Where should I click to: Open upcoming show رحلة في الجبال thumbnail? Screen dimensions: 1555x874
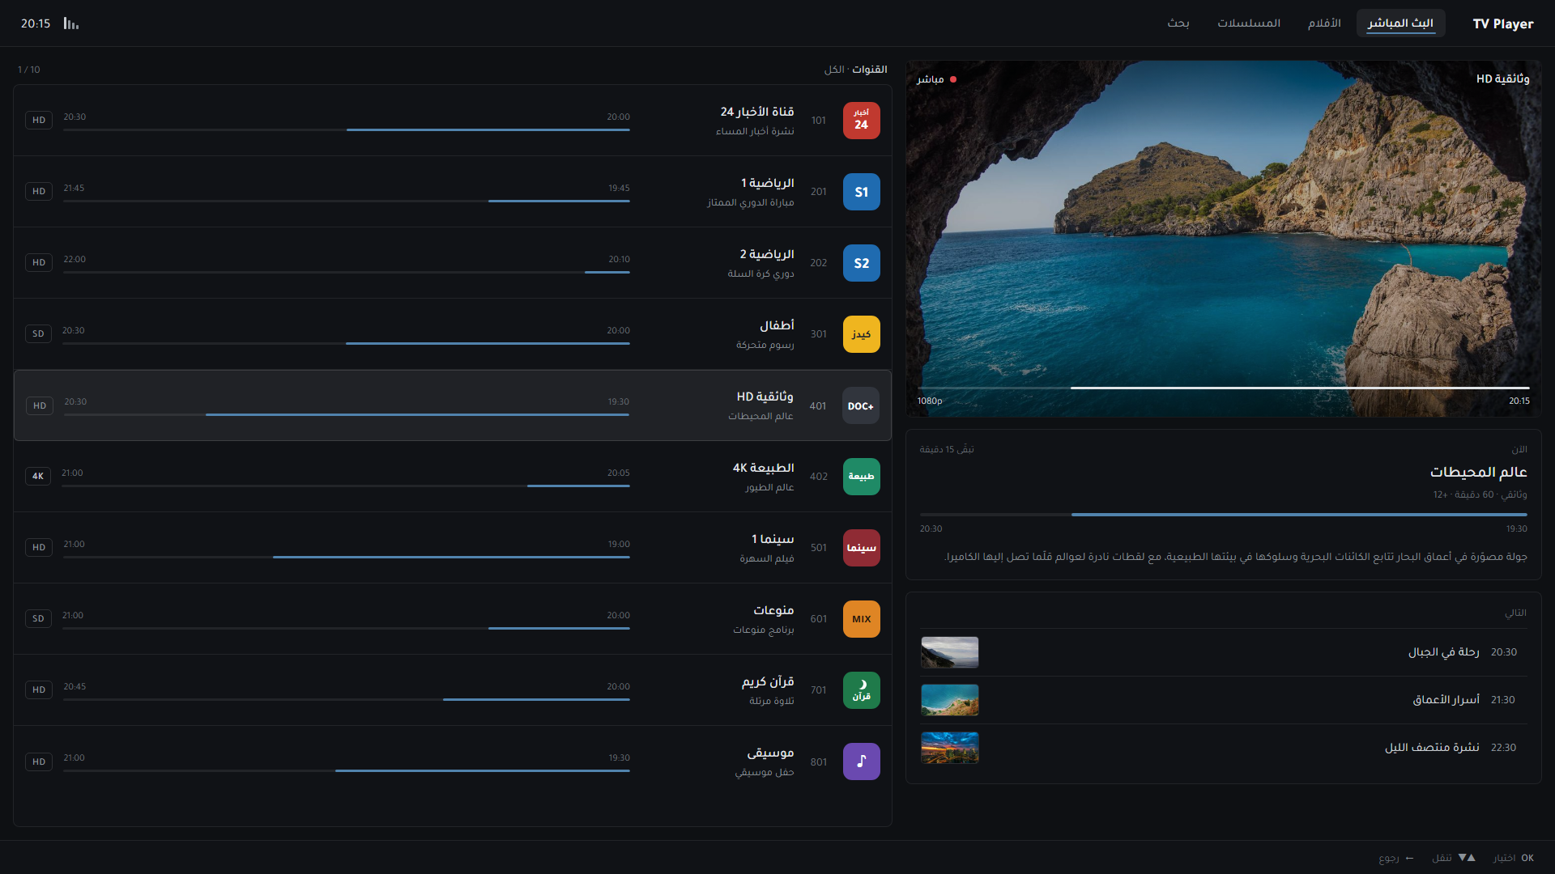[950, 652]
